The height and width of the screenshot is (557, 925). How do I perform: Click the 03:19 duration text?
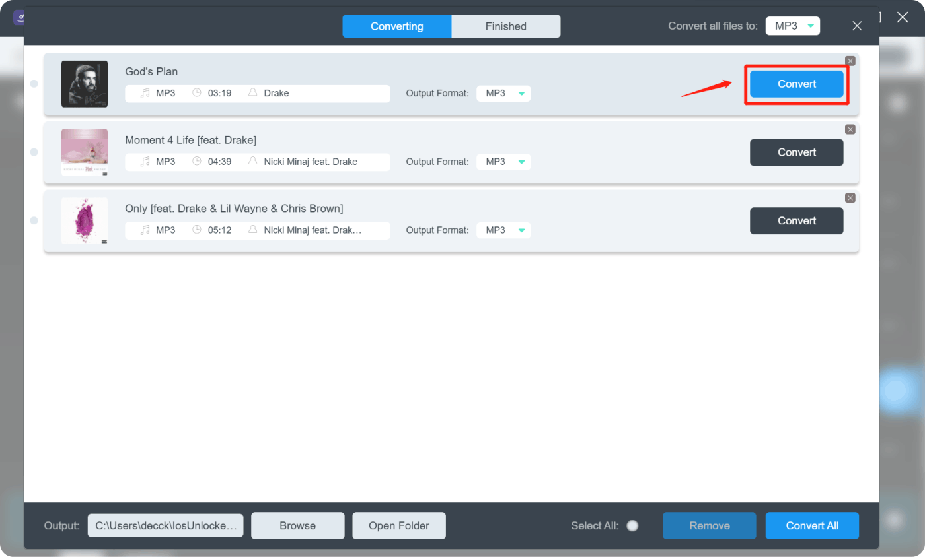click(x=219, y=94)
